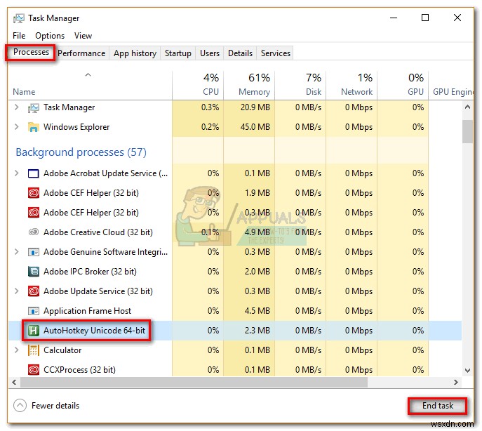The width and height of the screenshot is (482, 431).
Task: Click the Fewer details circle arrow icon
Action: tap(20, 406)
